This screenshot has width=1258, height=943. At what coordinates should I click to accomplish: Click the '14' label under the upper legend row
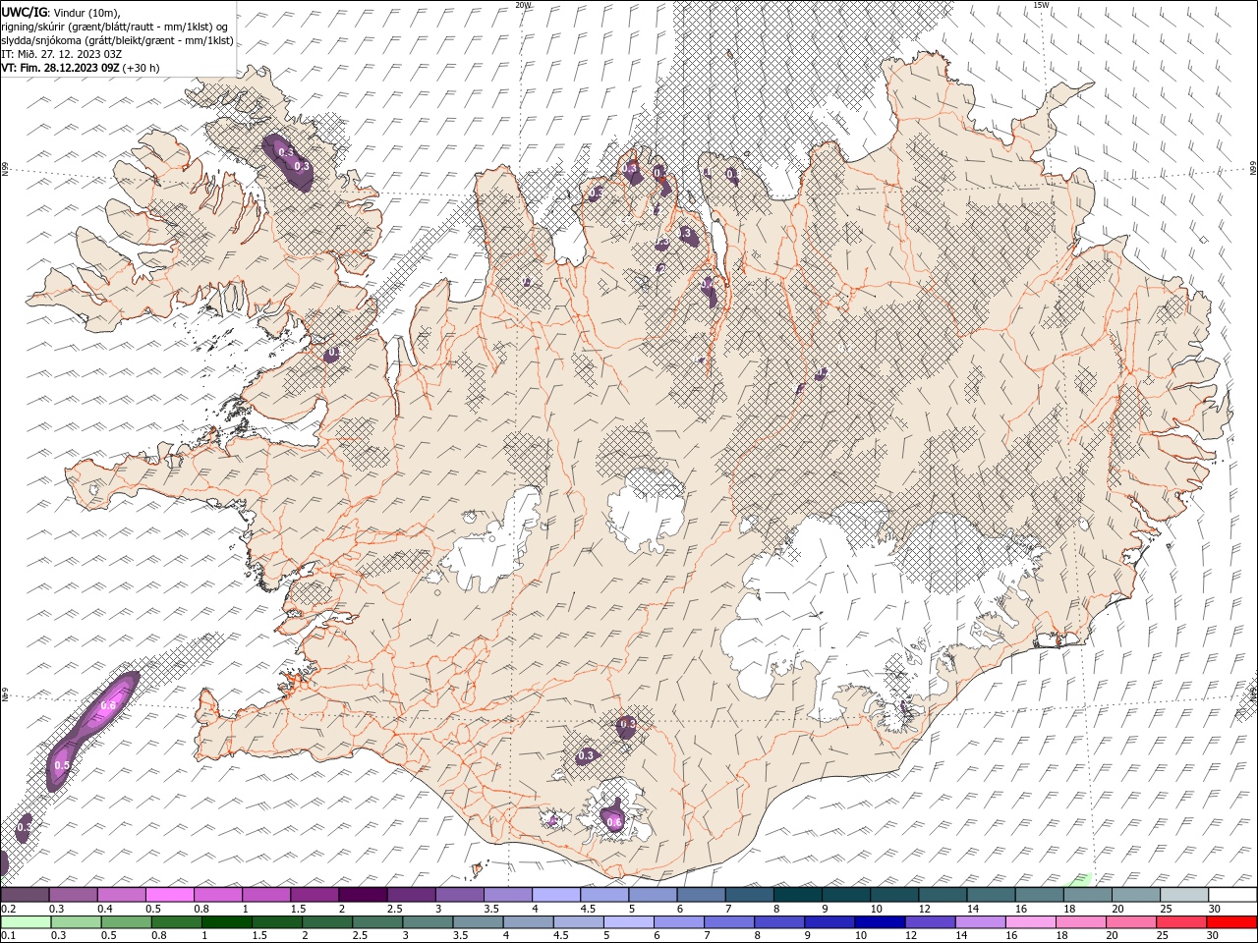coord(975,909)
